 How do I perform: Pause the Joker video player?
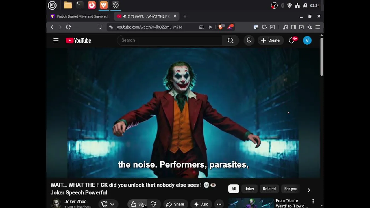tap(183, 113)
